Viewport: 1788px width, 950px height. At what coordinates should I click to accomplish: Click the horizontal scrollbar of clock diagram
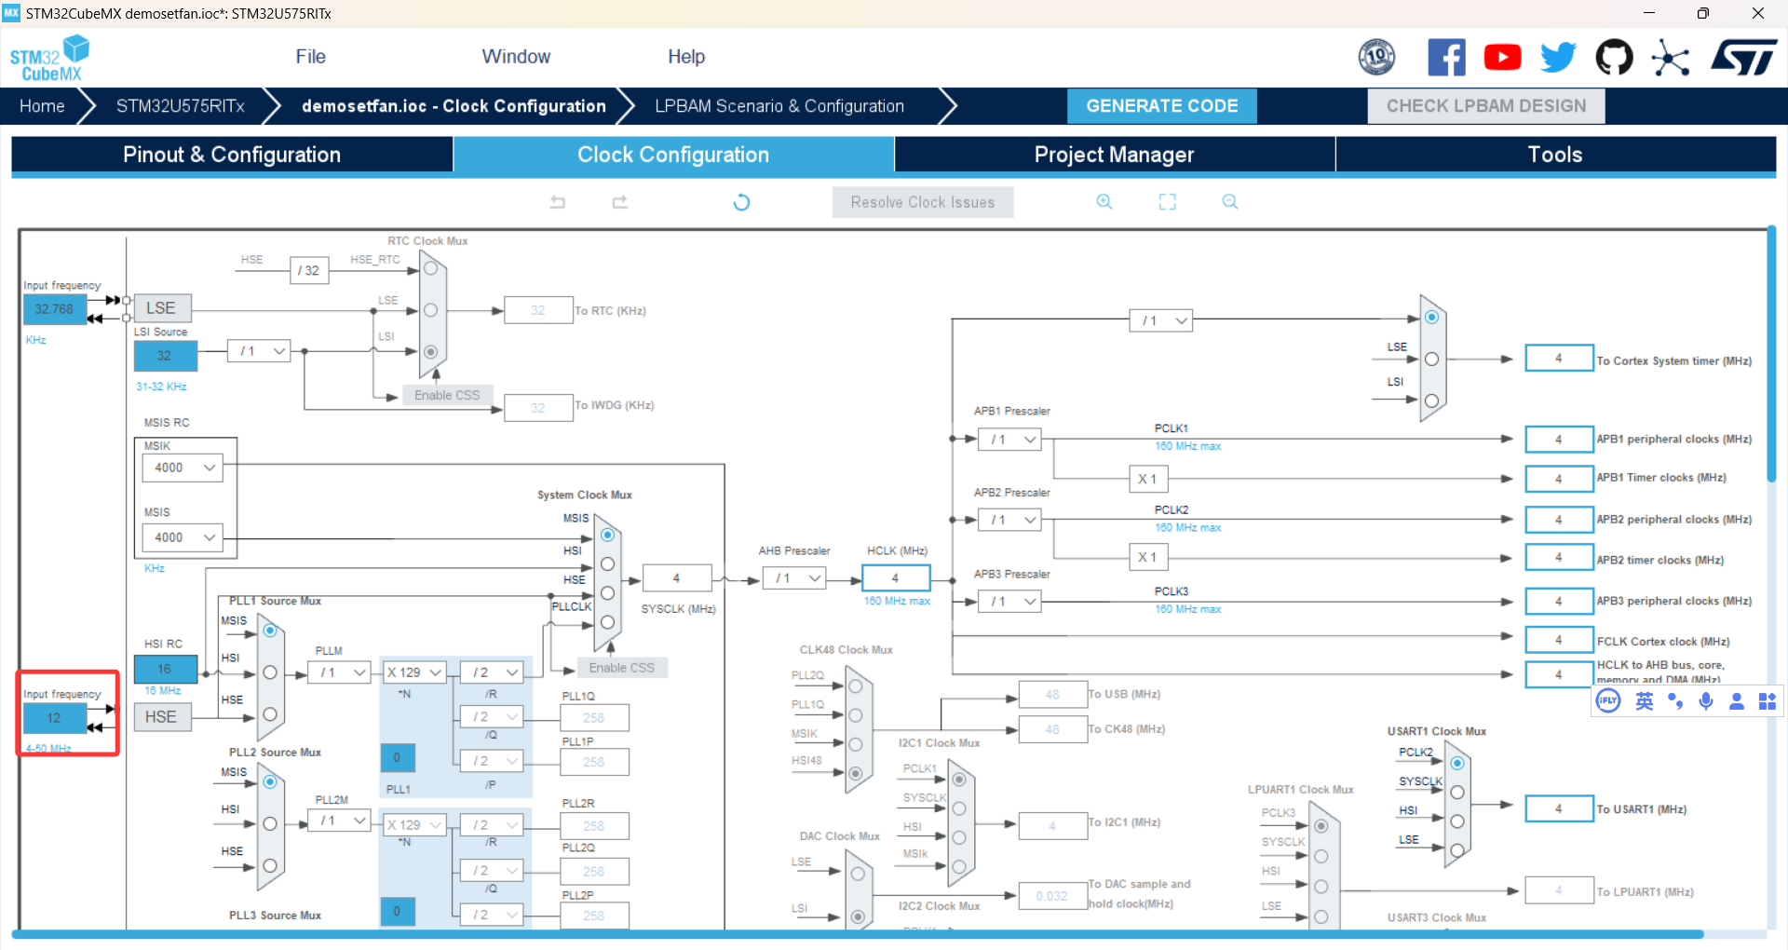click(857, 934)
